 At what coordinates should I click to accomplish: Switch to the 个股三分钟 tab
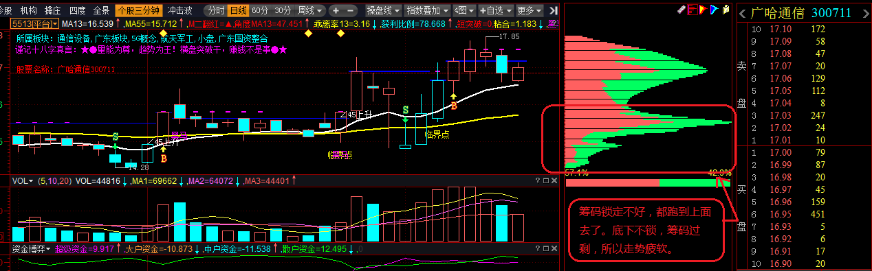pos(138,10)
